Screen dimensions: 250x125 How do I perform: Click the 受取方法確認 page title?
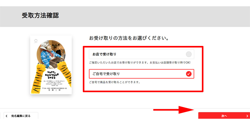40,16
